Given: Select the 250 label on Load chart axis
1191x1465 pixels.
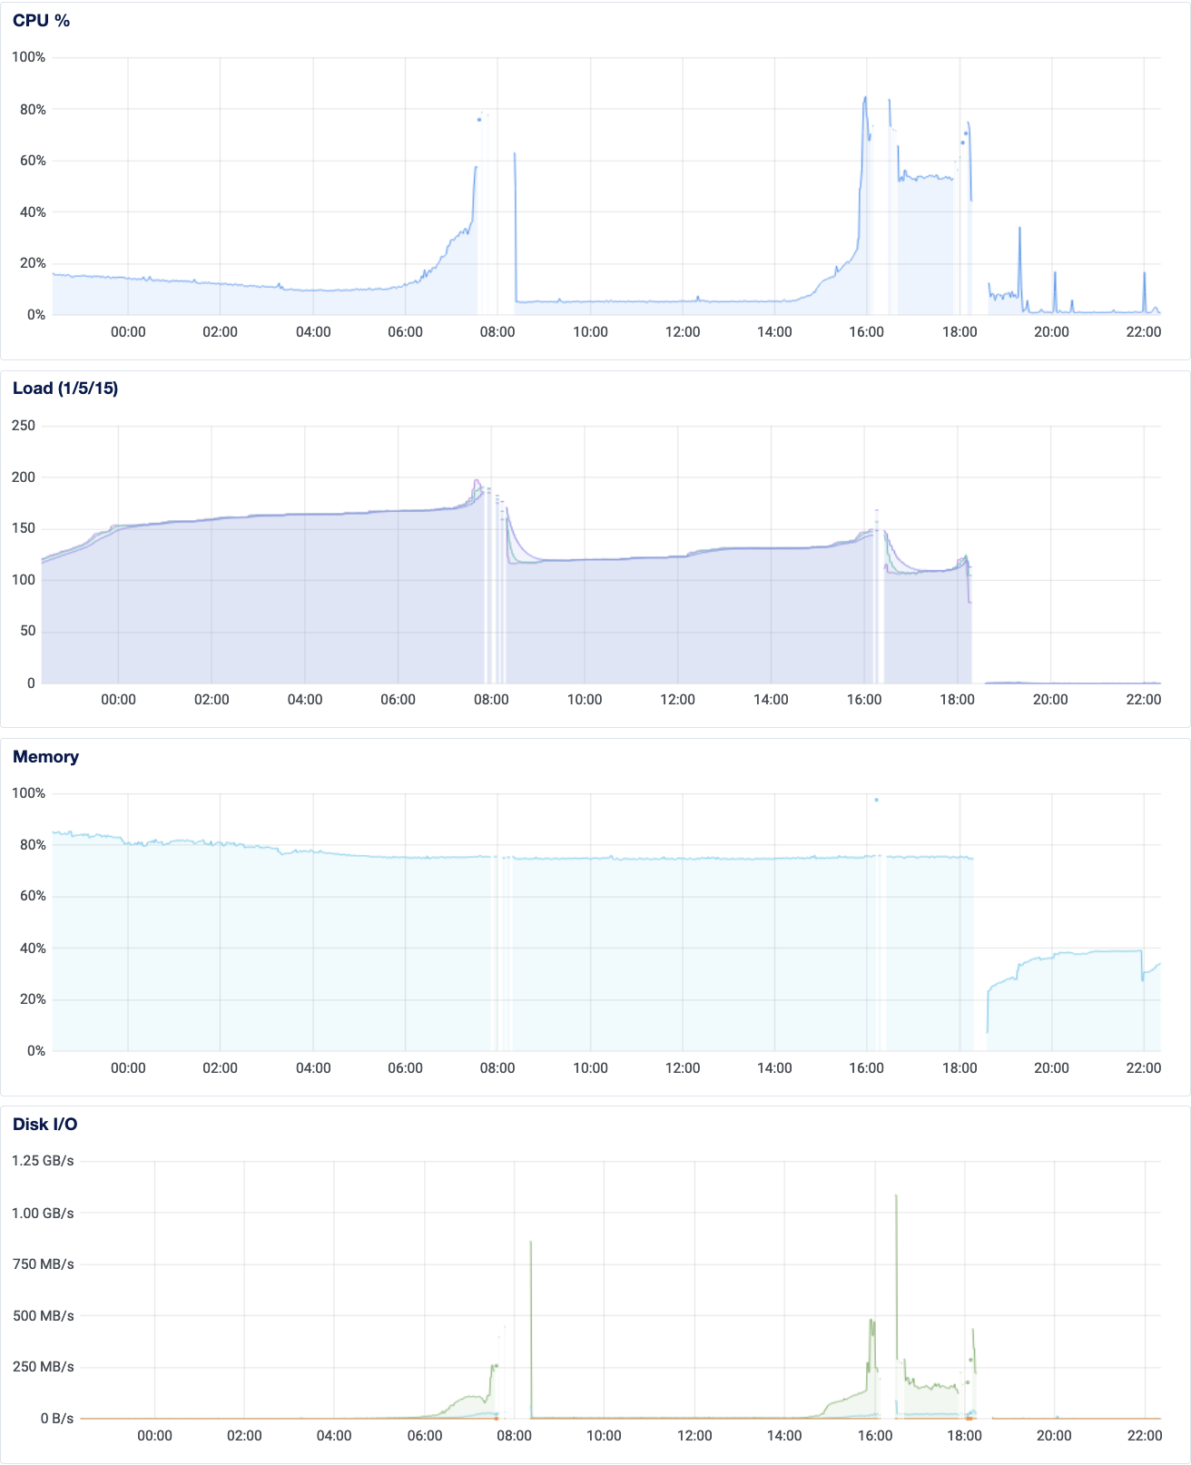Looking at the screenshot, I should 25,426.
